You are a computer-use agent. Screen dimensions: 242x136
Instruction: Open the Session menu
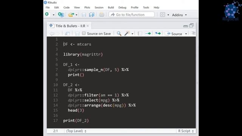pyautogui.click(x=99, y=8)
